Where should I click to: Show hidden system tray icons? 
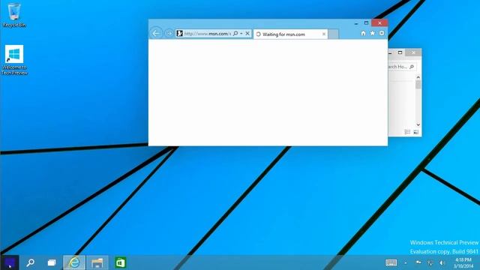[406, 263]
